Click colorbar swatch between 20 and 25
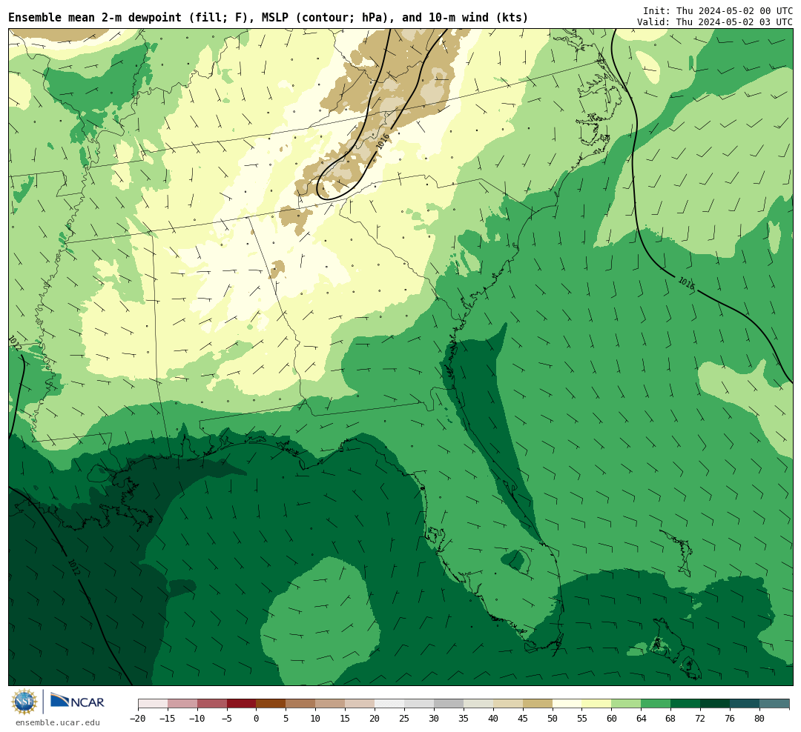The height and width of the screenshot is (732, 801). pos(390,704)
